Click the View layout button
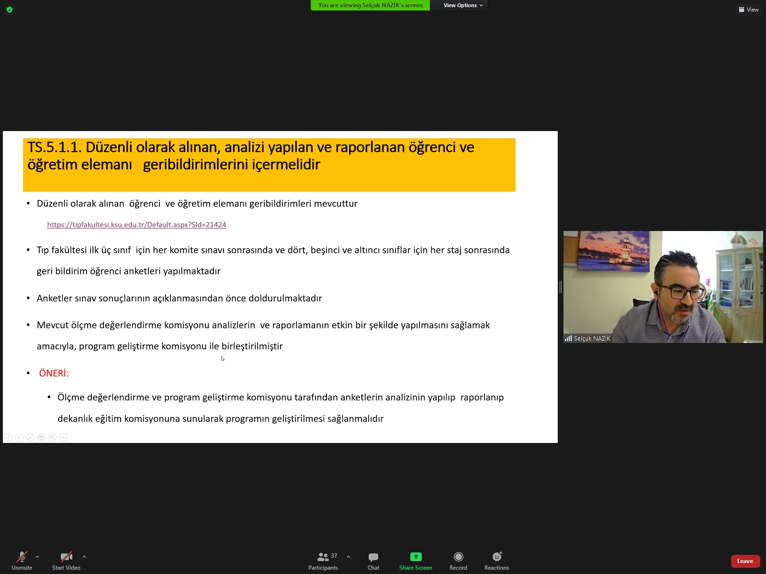 click(748, 10)
